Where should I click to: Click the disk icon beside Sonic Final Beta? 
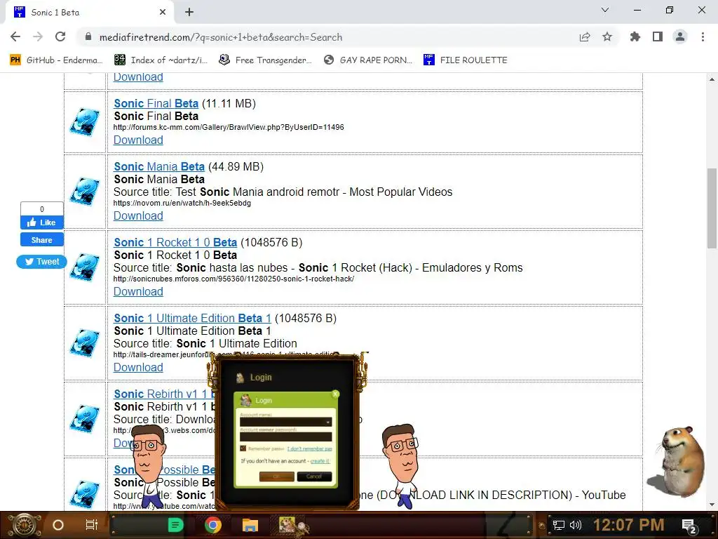85,122
